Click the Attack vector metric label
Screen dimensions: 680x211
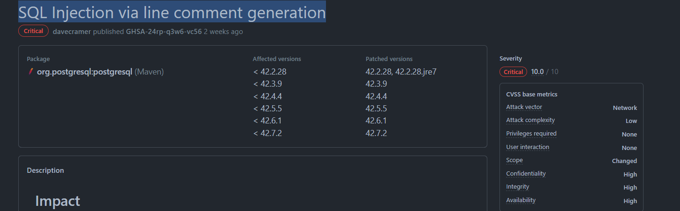524,107
